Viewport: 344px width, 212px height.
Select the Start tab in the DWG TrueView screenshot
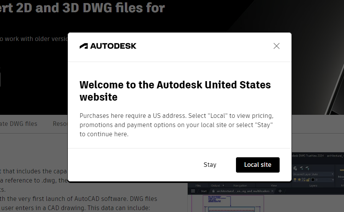coord(203,191)
